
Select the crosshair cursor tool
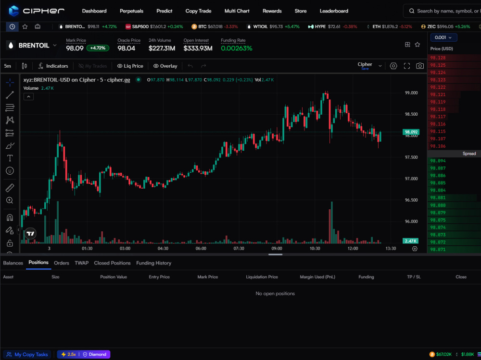pos(10,82)
